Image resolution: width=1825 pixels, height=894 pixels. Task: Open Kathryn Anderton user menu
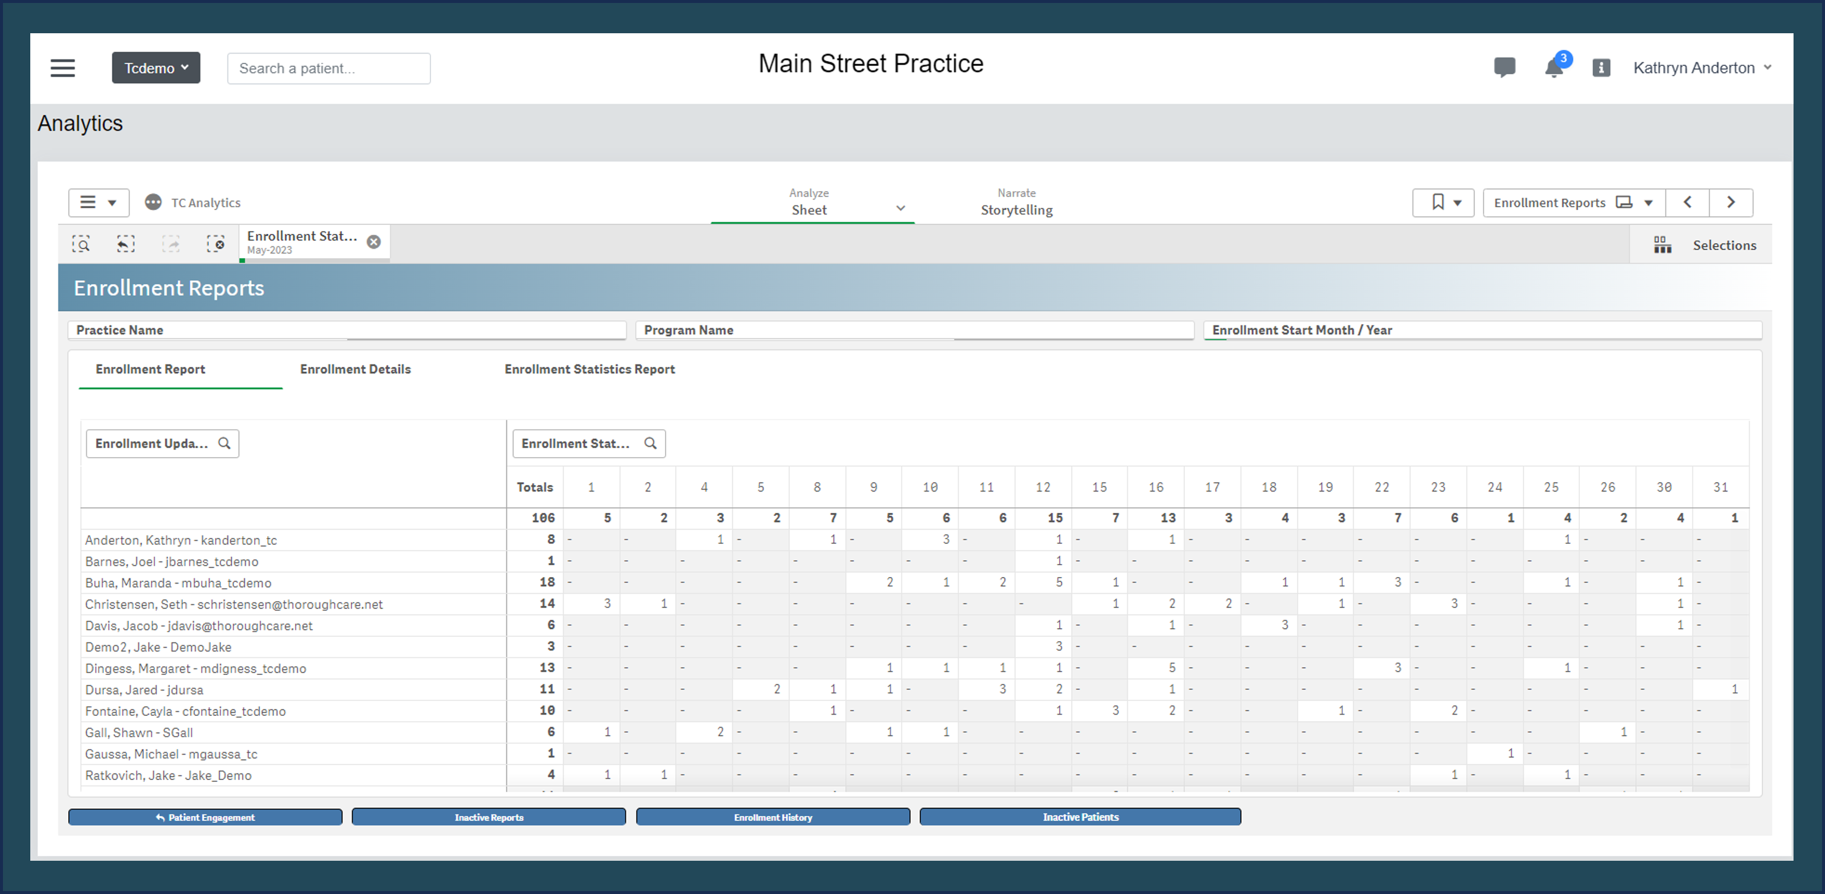pyautogui.click(x=1701, y=68)
